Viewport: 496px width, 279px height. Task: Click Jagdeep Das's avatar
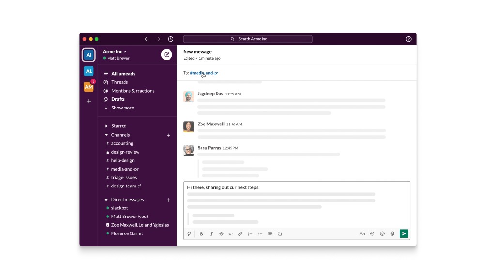[188, 96]
